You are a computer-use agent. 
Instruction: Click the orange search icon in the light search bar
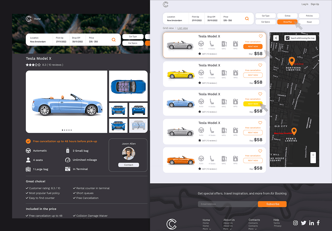(x=247, y=19)
